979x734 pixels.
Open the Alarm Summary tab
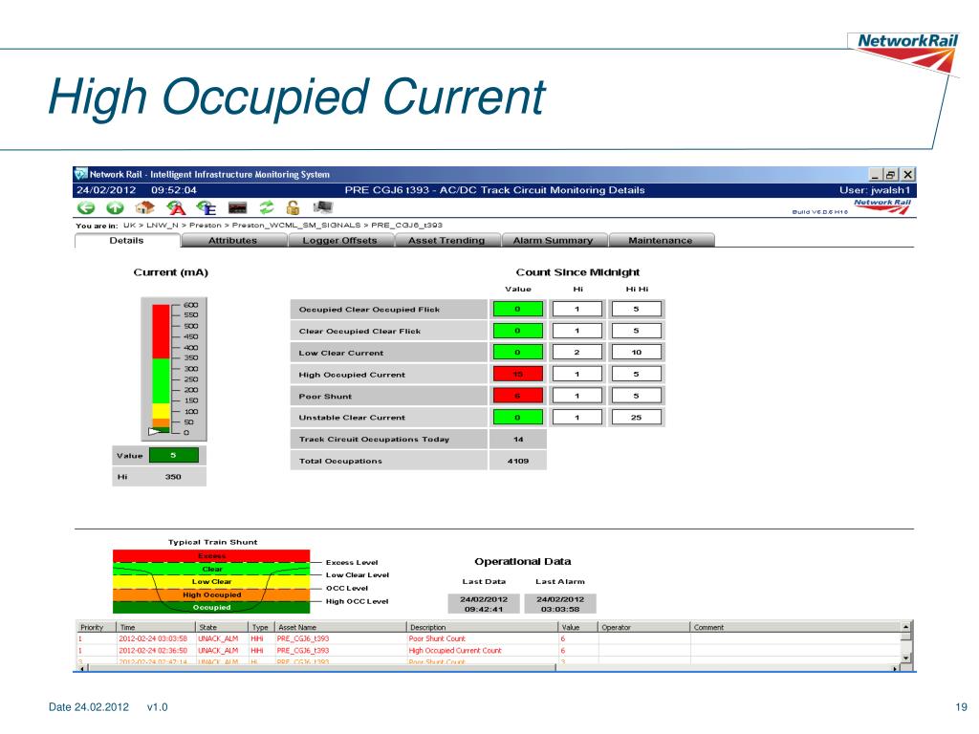click(x=554, y=240)
